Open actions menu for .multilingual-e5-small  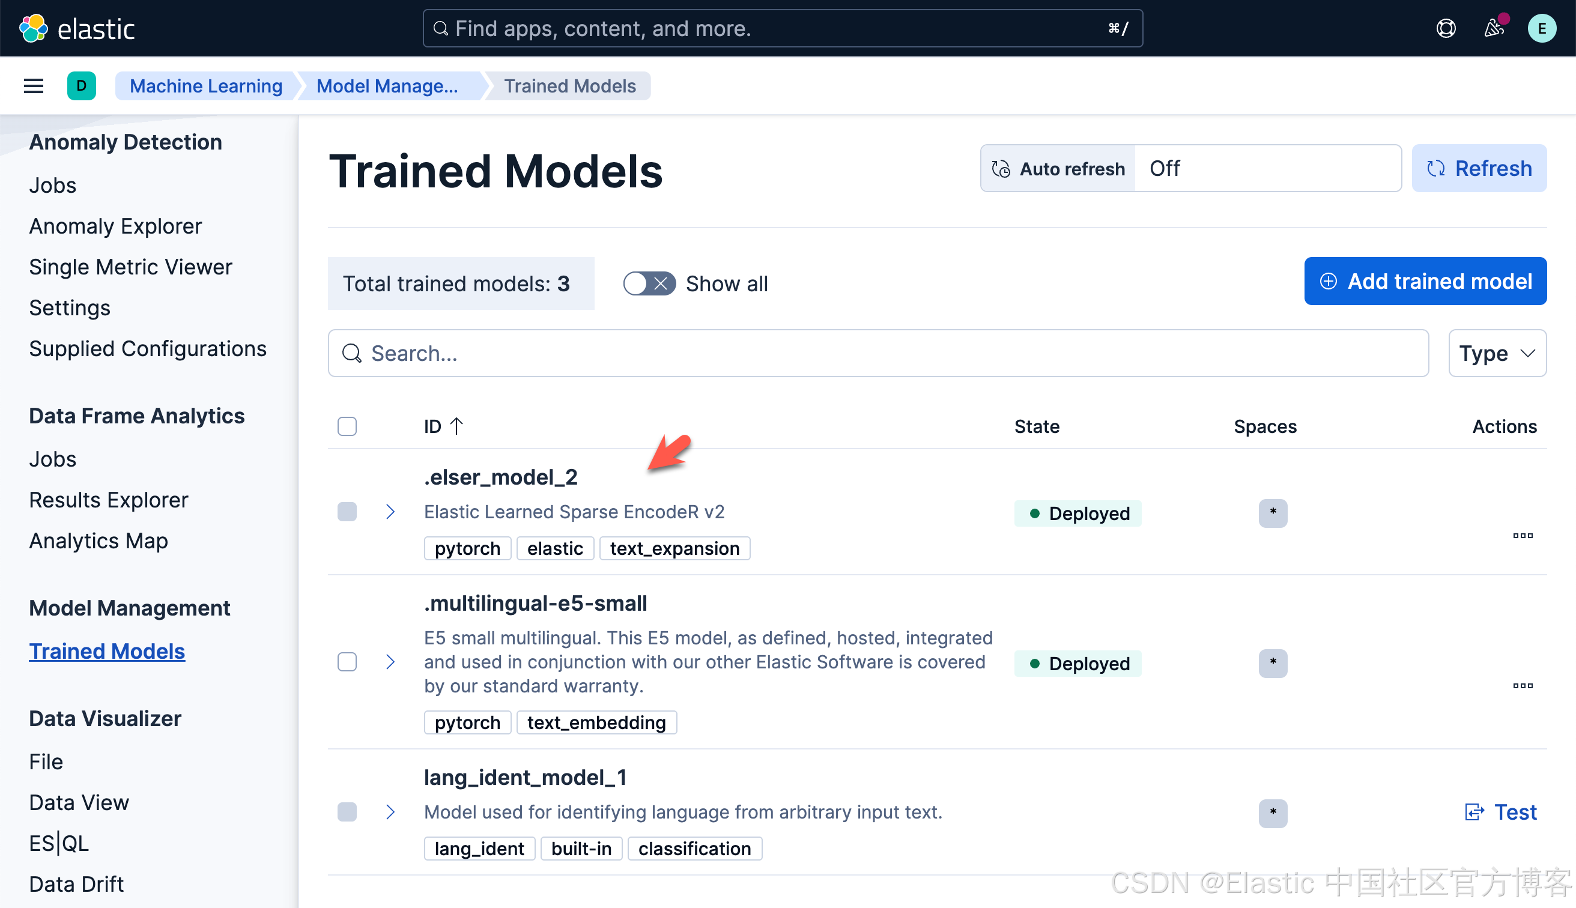click(1523, 686)
